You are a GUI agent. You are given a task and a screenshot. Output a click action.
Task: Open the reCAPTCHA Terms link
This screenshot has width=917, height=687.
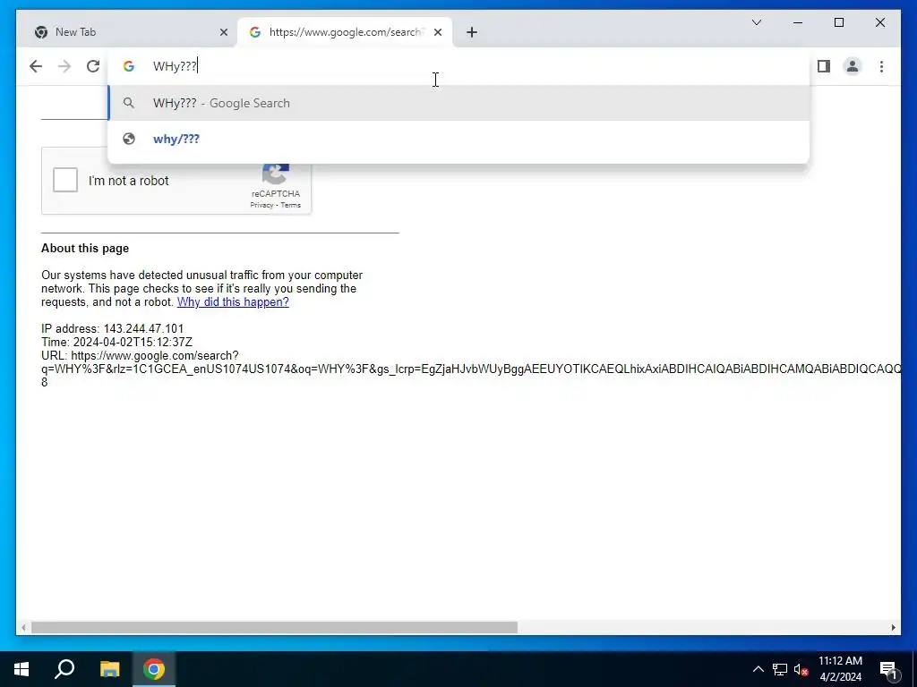pyautogui.click(x=291, y=205)
